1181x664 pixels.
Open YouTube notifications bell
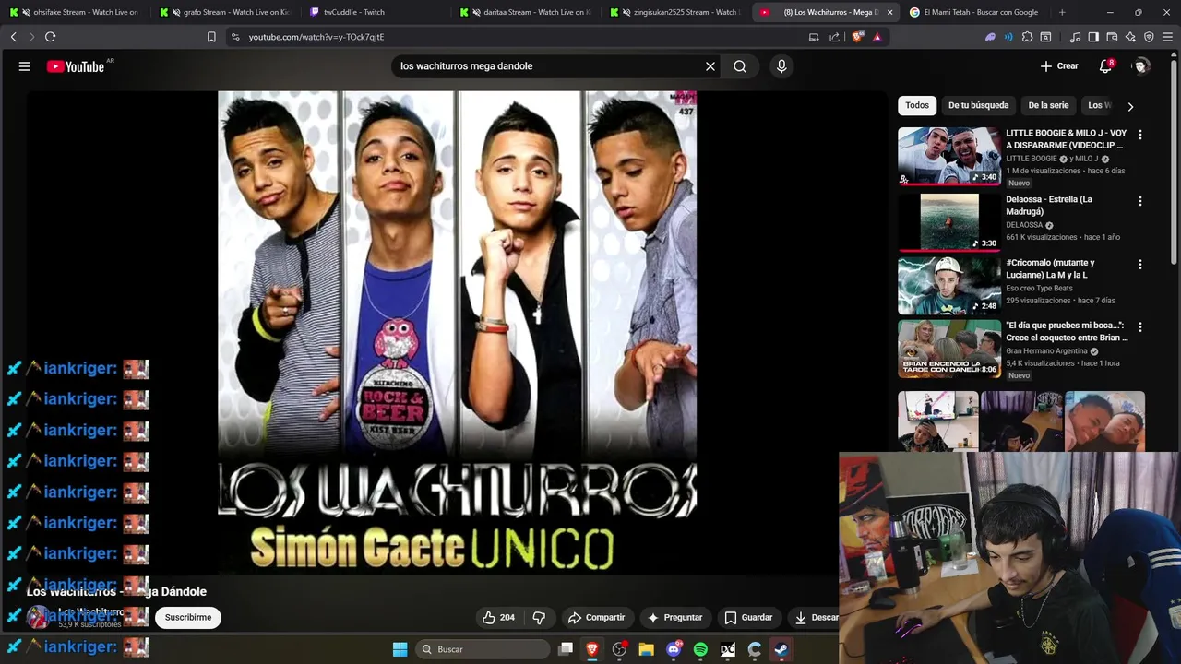pos(1105,66)
